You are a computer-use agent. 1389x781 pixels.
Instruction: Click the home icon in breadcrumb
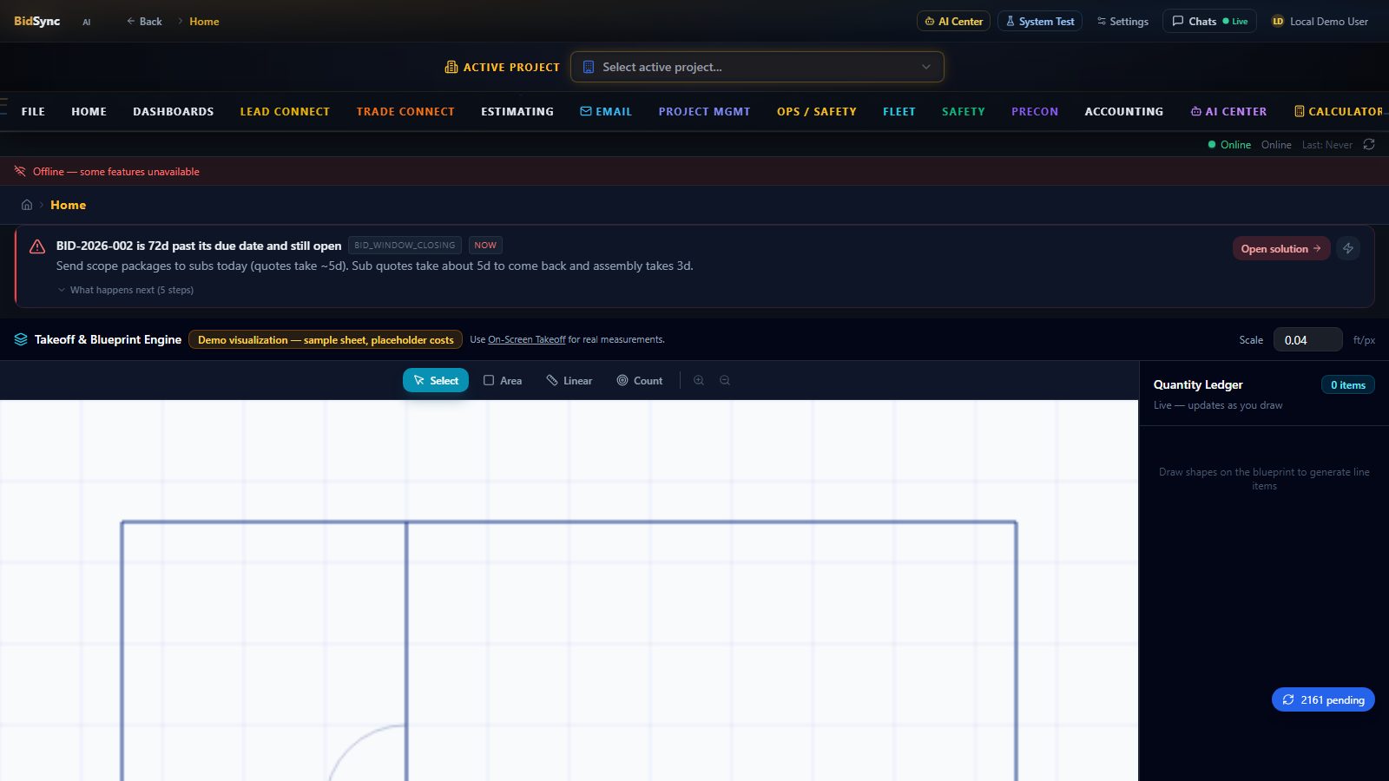click(x=27, y=205)
